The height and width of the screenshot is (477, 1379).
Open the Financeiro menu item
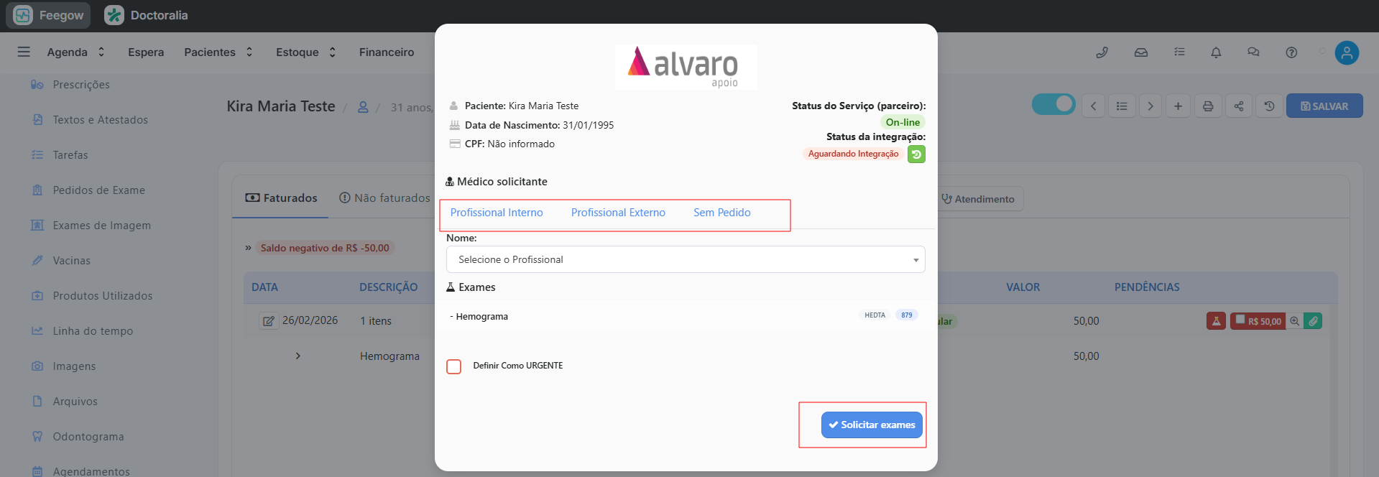click(387, 52)
